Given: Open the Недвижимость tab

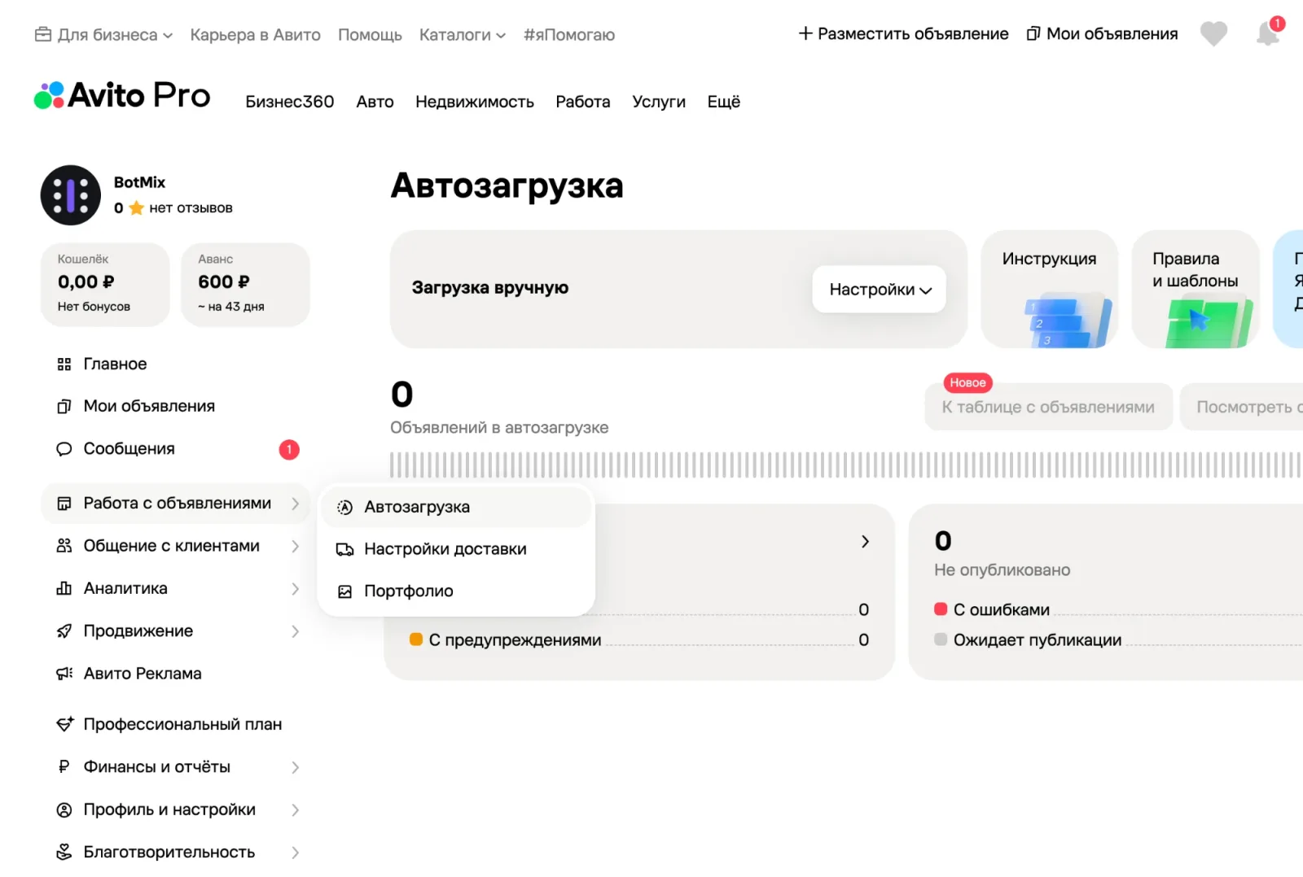Looking at the screenshot, I should (x=475, y=102).
